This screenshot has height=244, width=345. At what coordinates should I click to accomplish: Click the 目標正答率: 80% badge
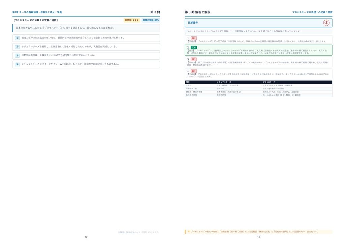(151, 20)
